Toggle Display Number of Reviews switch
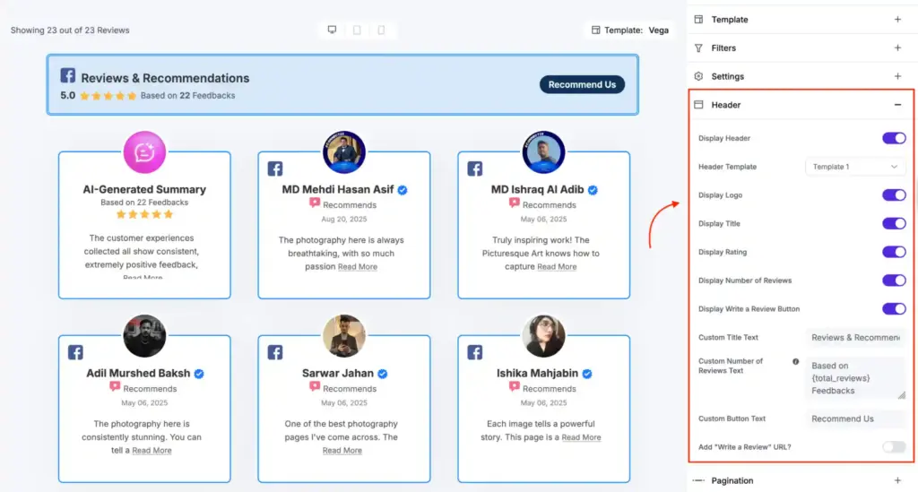The height and width of the screenshot is (492, 918). (x=894, y=281)
